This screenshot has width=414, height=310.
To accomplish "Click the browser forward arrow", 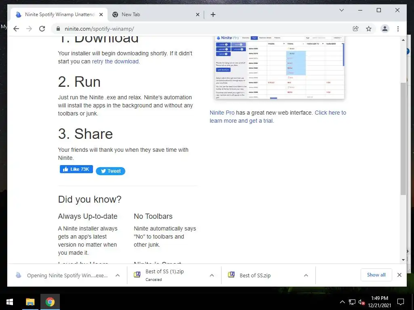I will 29,29.
